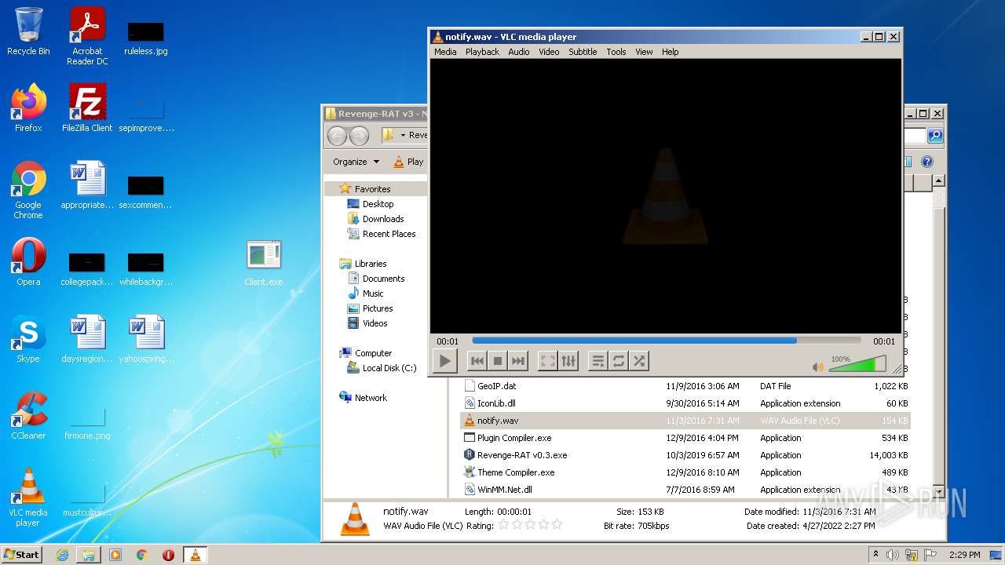
Task: Open Recent Places in Favorites
Action: pos(389,234)
